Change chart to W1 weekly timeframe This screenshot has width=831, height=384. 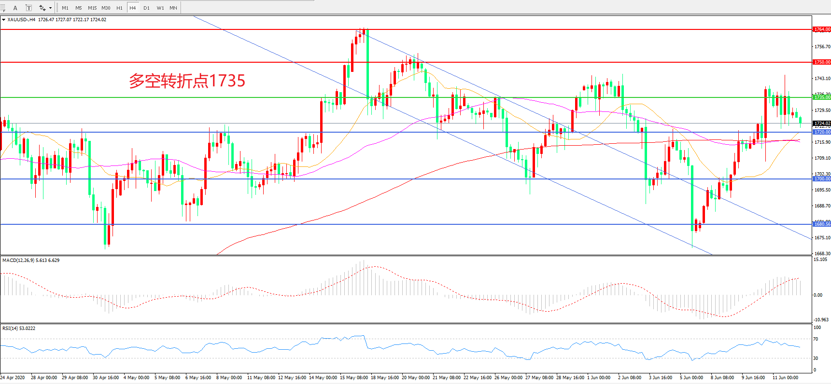pos(160,8)
